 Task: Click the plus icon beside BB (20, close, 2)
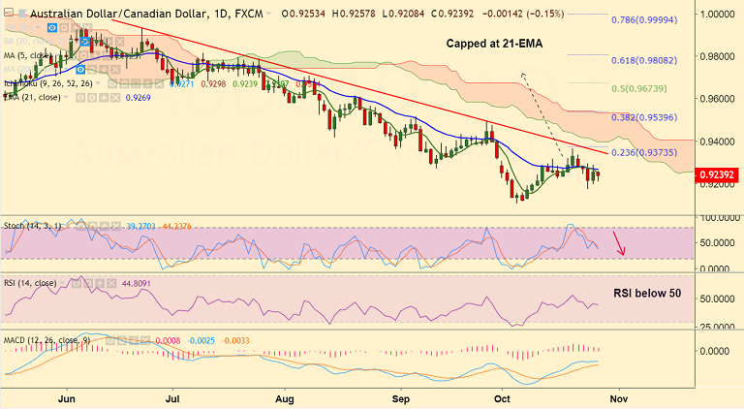(108, 42)
